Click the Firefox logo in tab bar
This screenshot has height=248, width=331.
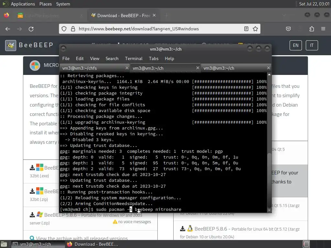[x=6, y=15]
